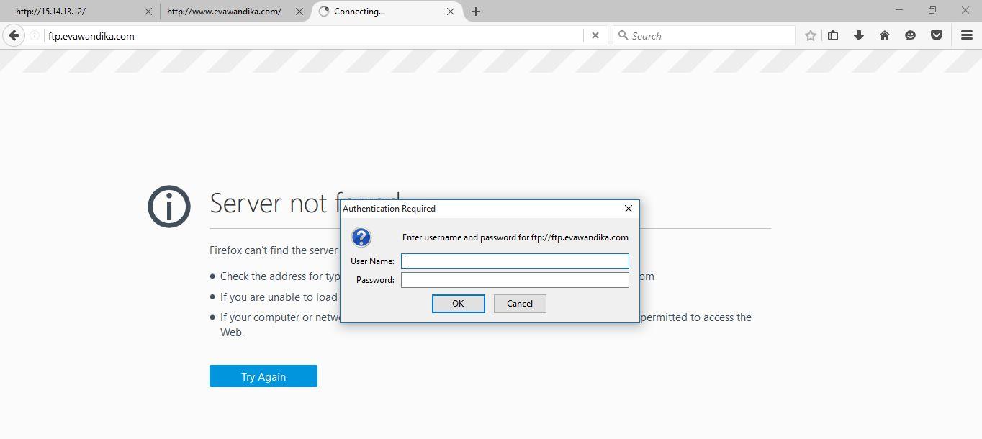The height and width of the screenshot is (439, 982).
Task: Click the Try Again button
Action: 263,376
